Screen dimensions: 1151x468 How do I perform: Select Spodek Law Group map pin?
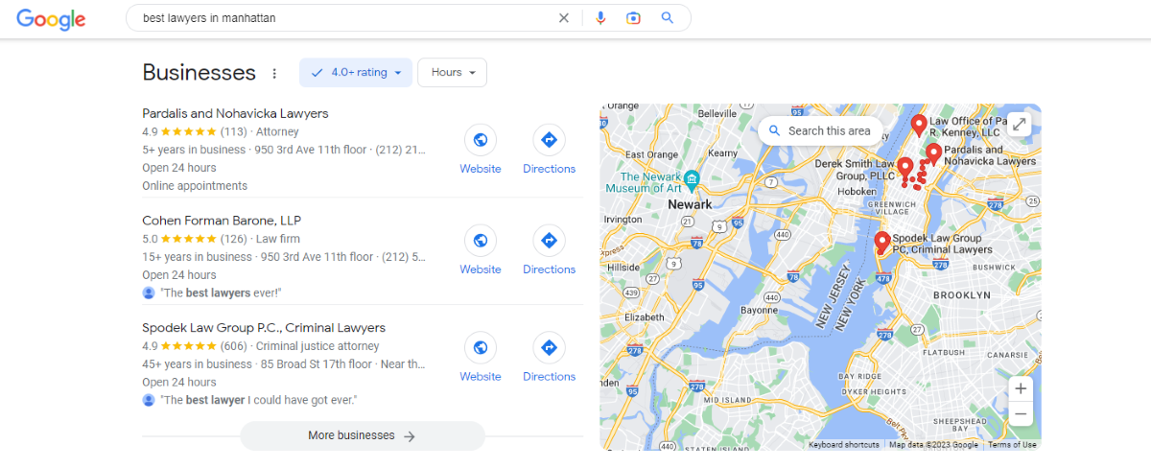point(881,243)
